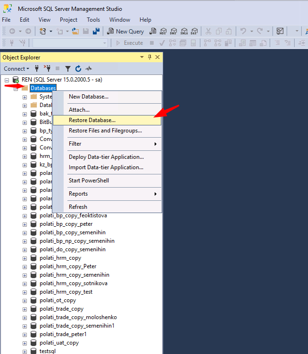Open the Filter submenu
This screenshot has height=354, width=308.
[107, 144]
